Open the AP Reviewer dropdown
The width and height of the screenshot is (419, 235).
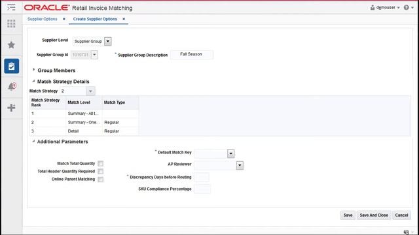[240, 165]
